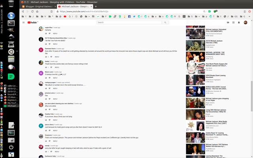Reply to the comment by Zxqxzxzz
Screen dimensions: 253x158
(x=55, y=141)
